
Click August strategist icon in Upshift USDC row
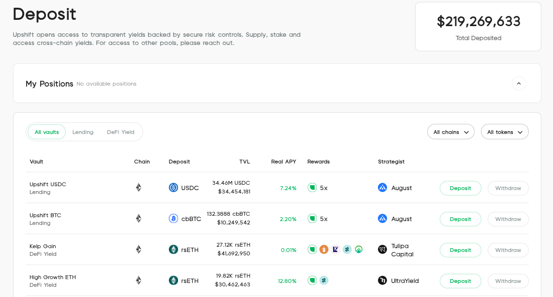382,188
